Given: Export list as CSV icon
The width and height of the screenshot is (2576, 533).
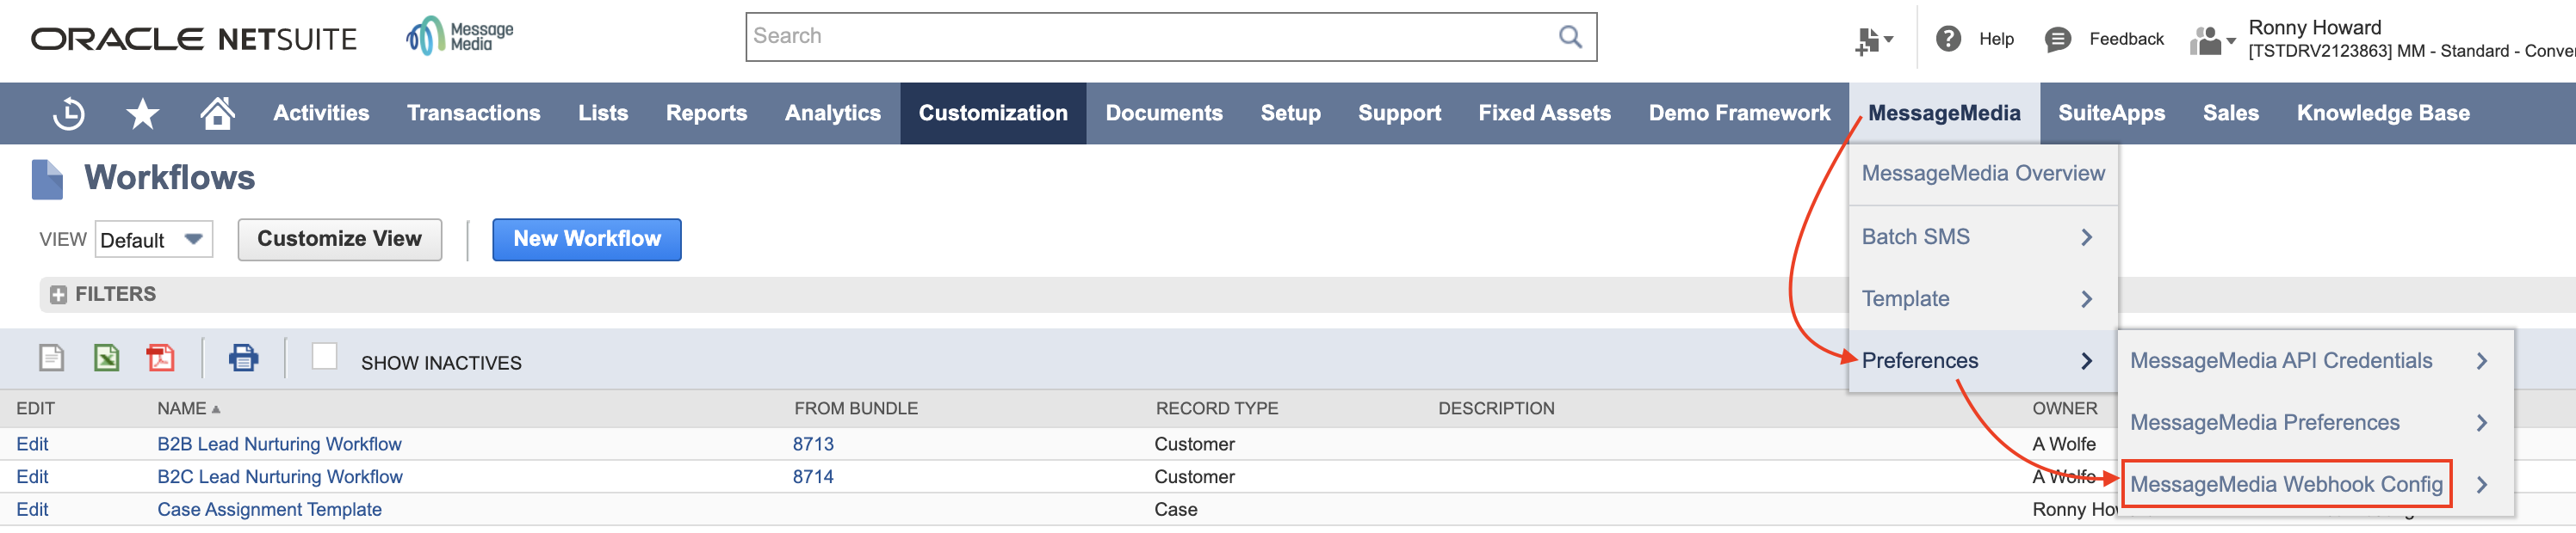Looking at the screenshot, I should tap(51, 358).
